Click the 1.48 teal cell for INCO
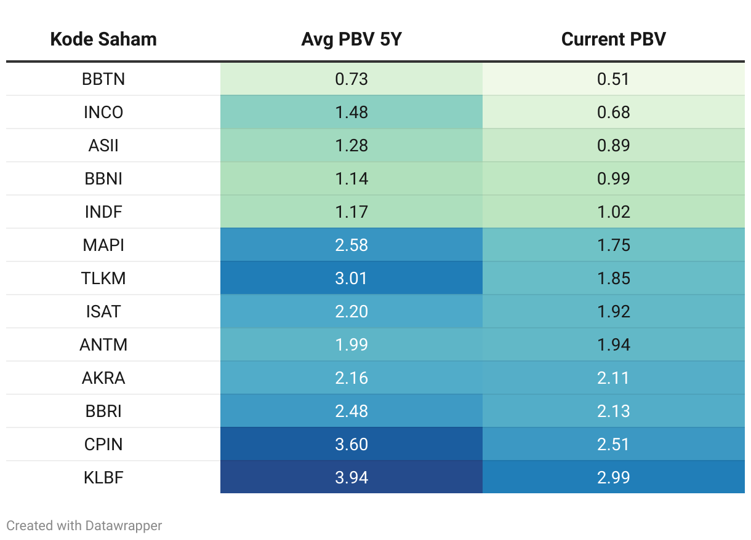The height and width of the screenshot is (540, 751). (x=351, y=113)
